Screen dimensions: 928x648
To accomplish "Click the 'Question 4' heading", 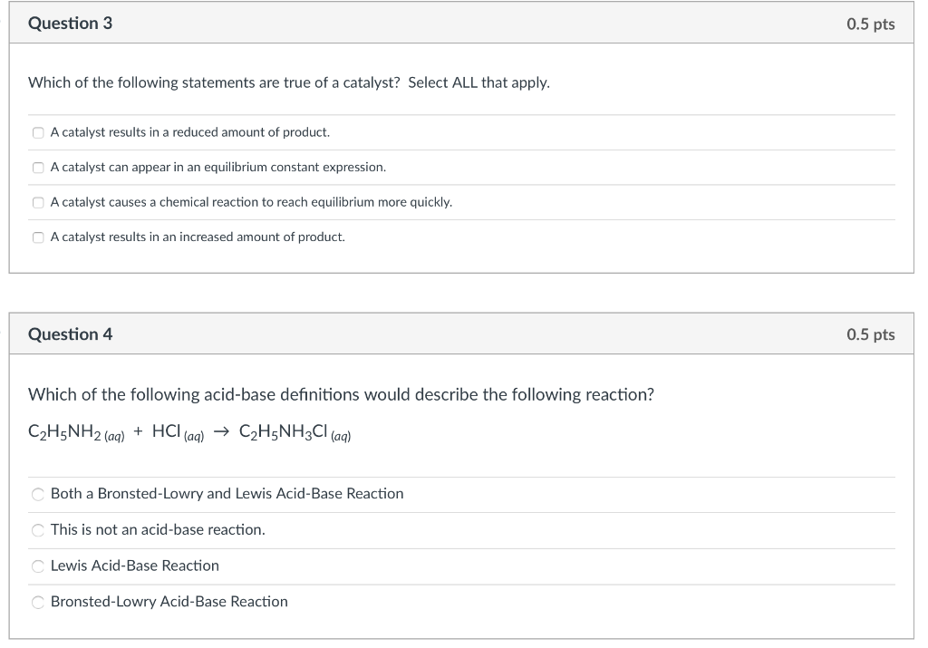I will click(x=70, y=334).
